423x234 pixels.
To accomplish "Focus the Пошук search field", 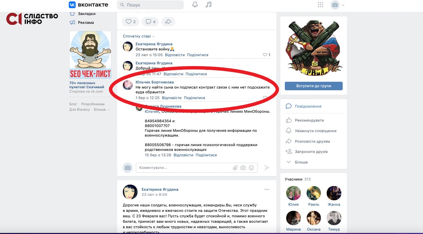I will tap(150, 5).
